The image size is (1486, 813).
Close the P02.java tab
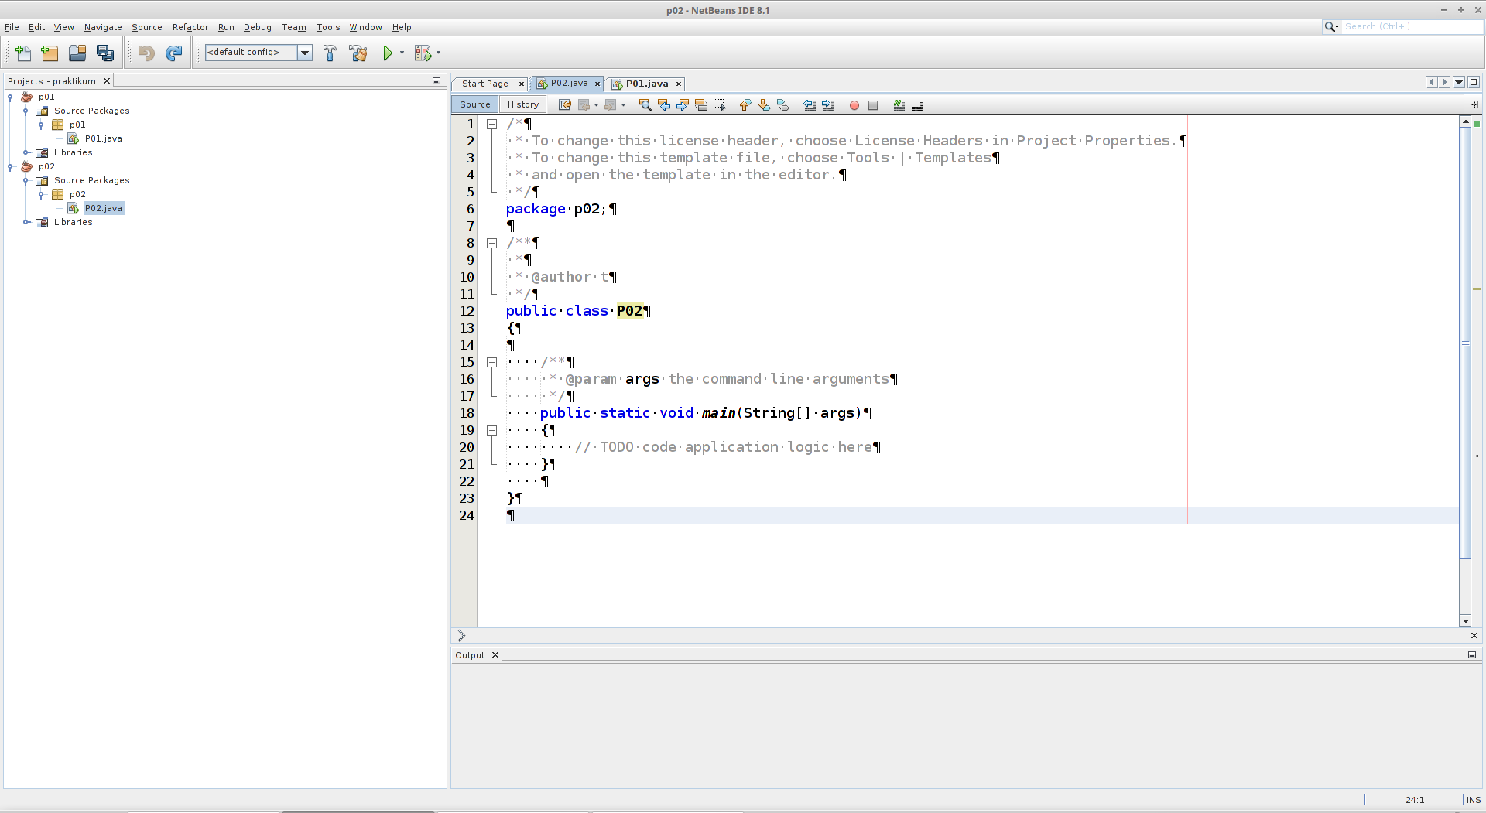click(x=597, y=84)
